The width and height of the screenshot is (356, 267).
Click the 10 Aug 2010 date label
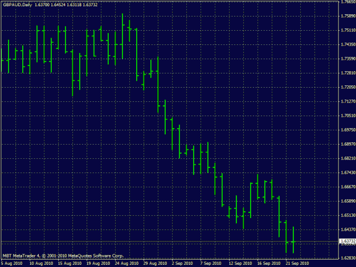coord(41,264)
